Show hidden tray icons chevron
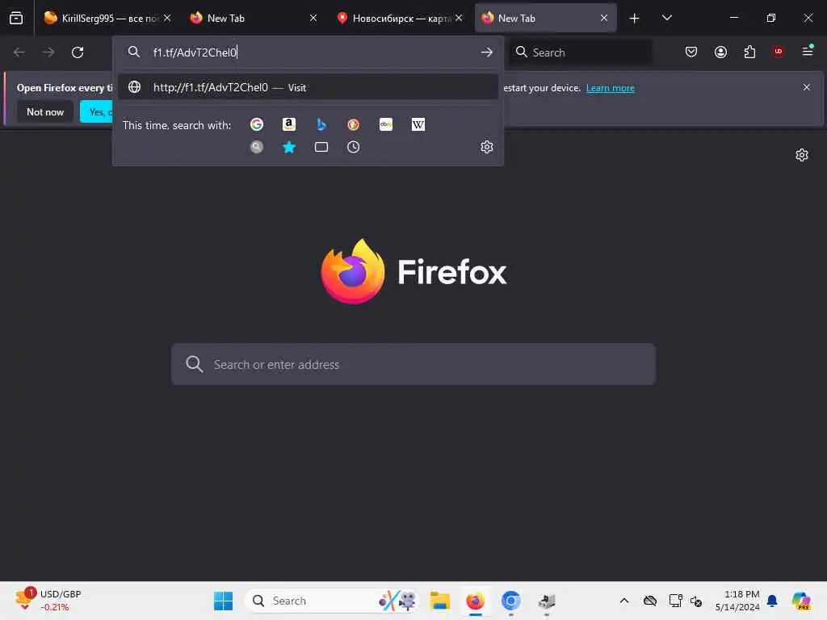The width and height of the screenshot is (827, 620). pos(624,601)
